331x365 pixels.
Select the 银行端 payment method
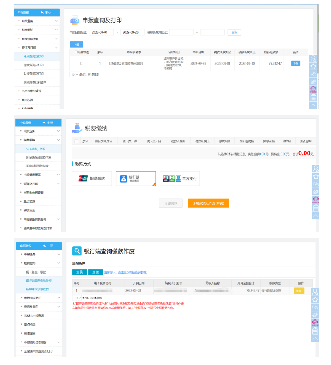[x=136, y=179]
